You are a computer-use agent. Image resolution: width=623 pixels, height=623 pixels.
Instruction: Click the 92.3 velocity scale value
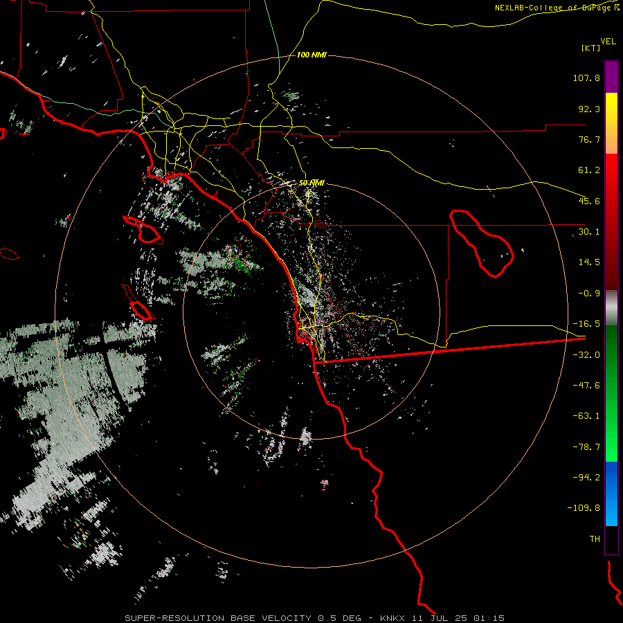click(x=589, y=109)
